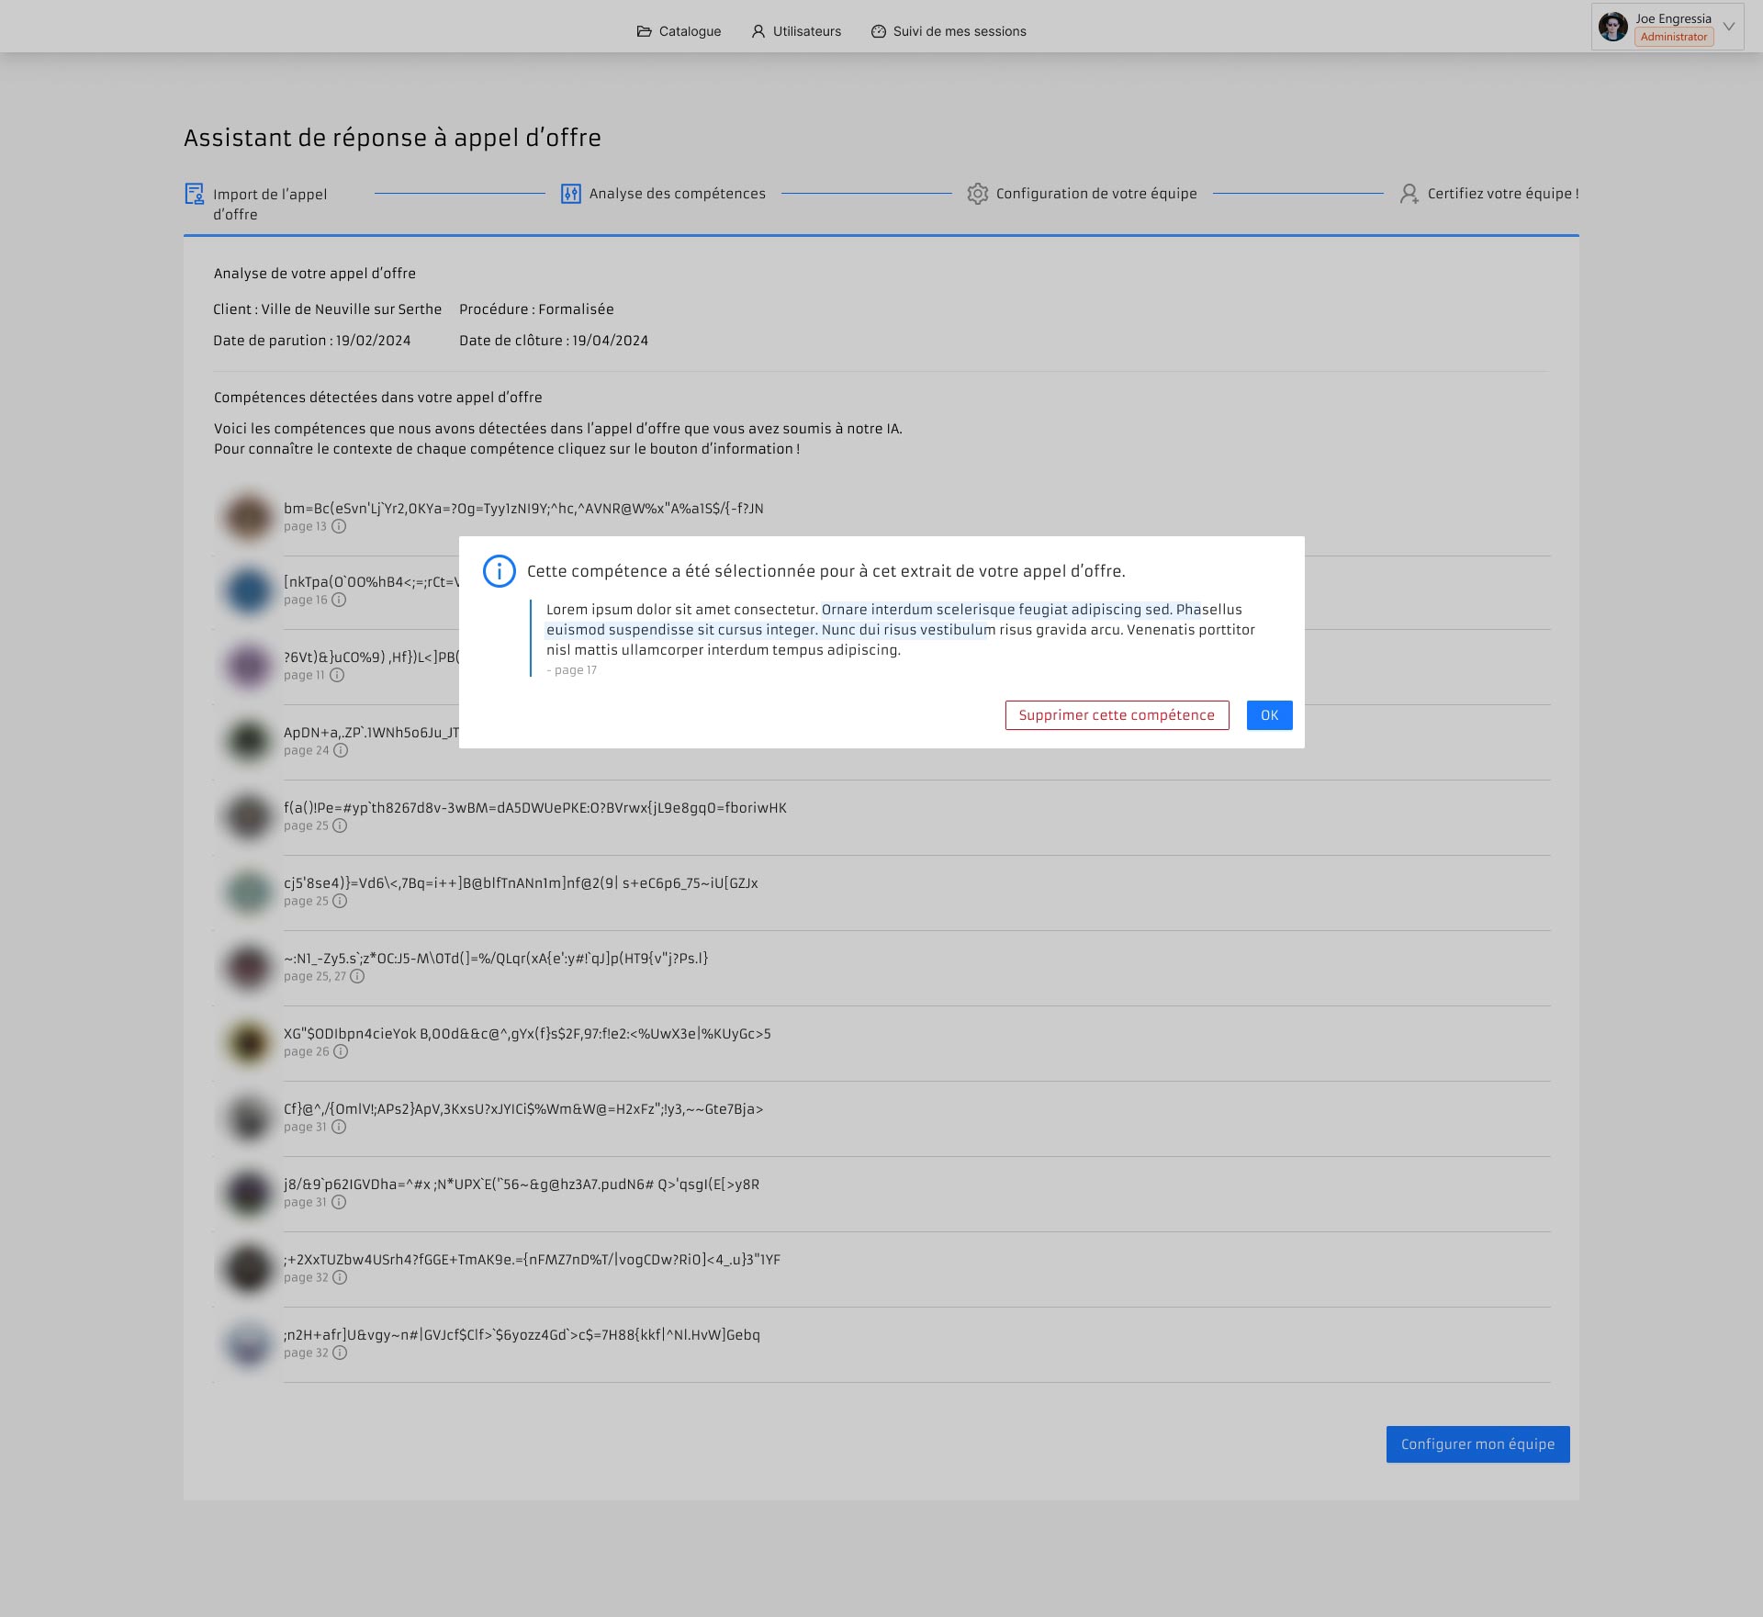The height and width of the screenshot is (1617, 1763).
Task: Click the Configuration de votre équipe gear icon
Action: pyautogui.click(x=978, y=194)
